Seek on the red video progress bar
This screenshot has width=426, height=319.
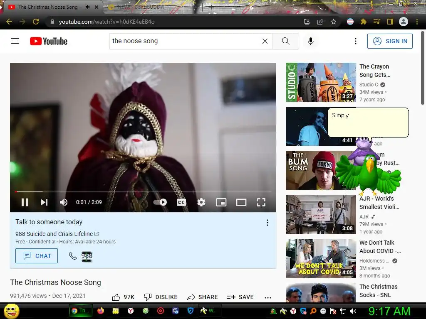(143, 191)
